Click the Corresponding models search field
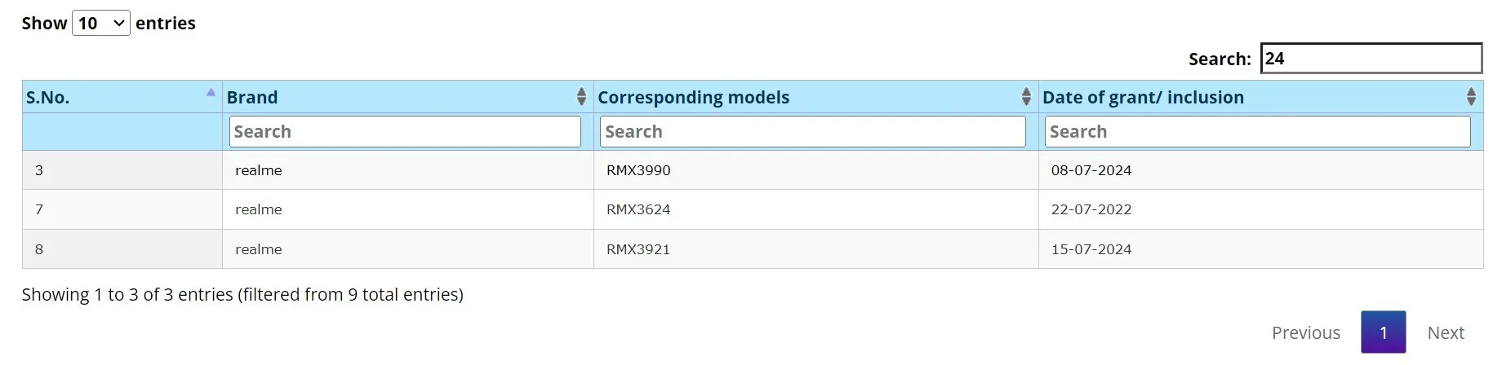This screenshot has height=365, width=1502. (x=813, y=132)
